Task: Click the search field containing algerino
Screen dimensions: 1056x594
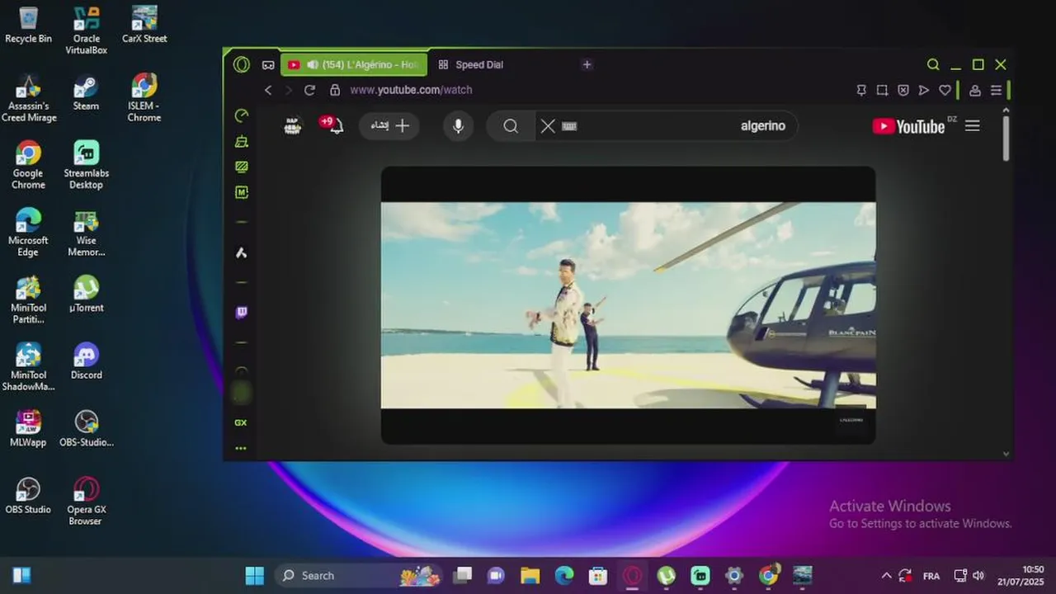Action: point(667,126)
